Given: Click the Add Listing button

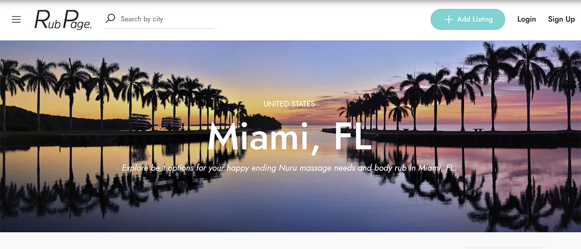Looking at the screenshot, I should (468, 19).
